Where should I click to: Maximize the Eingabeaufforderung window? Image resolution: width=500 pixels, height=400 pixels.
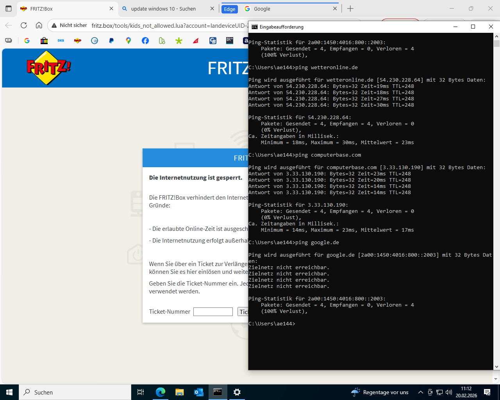point(473,27)
